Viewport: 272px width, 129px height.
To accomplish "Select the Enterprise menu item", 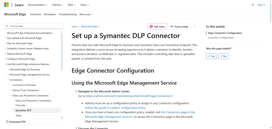I will 36,14.
